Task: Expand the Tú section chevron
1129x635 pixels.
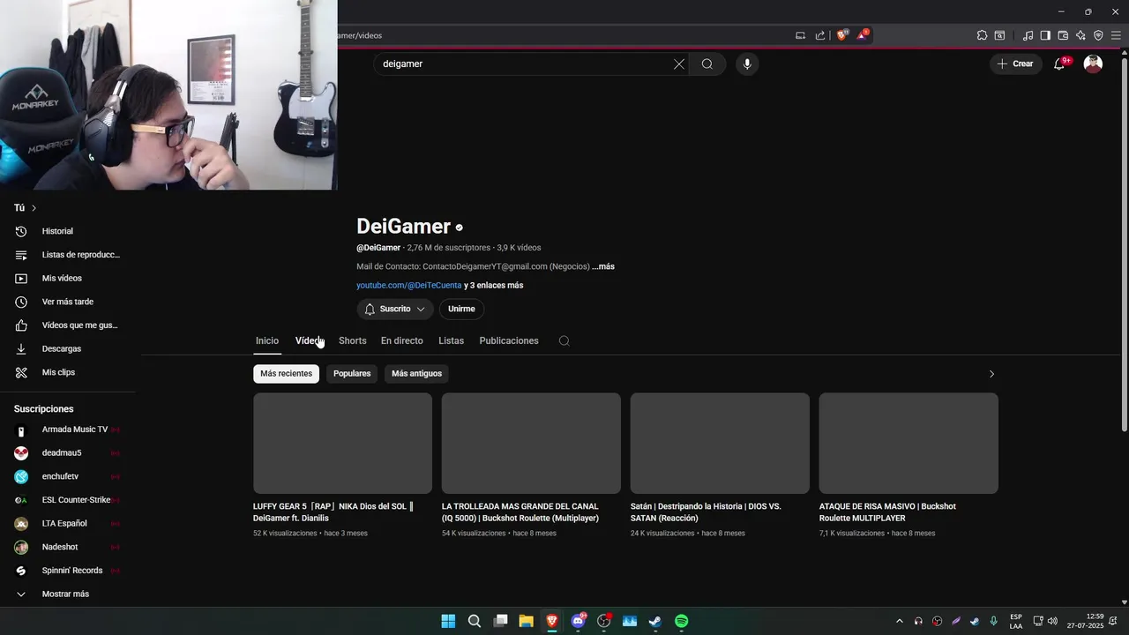Action: tap(34, 208)
